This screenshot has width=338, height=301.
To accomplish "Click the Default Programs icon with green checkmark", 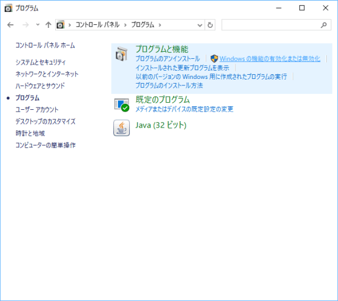I will 122,105.
